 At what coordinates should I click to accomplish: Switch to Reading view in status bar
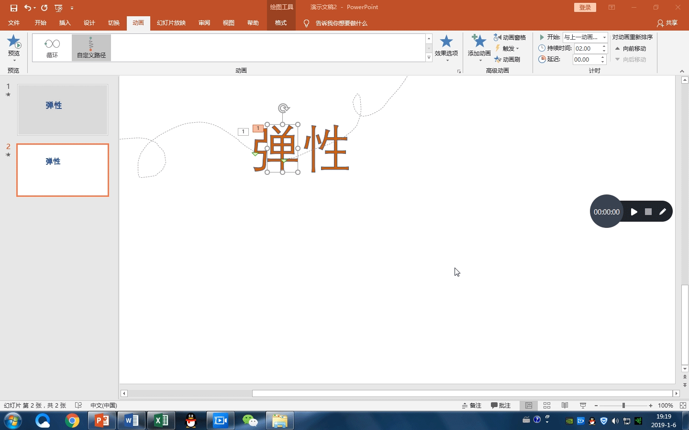pos(565,405)
